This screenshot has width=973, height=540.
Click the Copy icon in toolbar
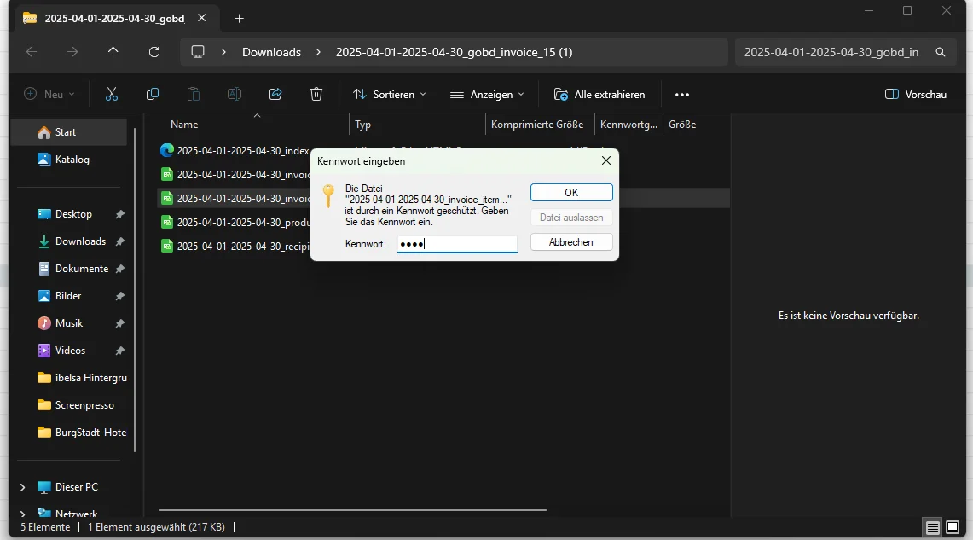click(x=153, y=95)
